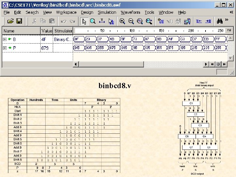
Task: Click the Value column header
Action: click(47, 31)
